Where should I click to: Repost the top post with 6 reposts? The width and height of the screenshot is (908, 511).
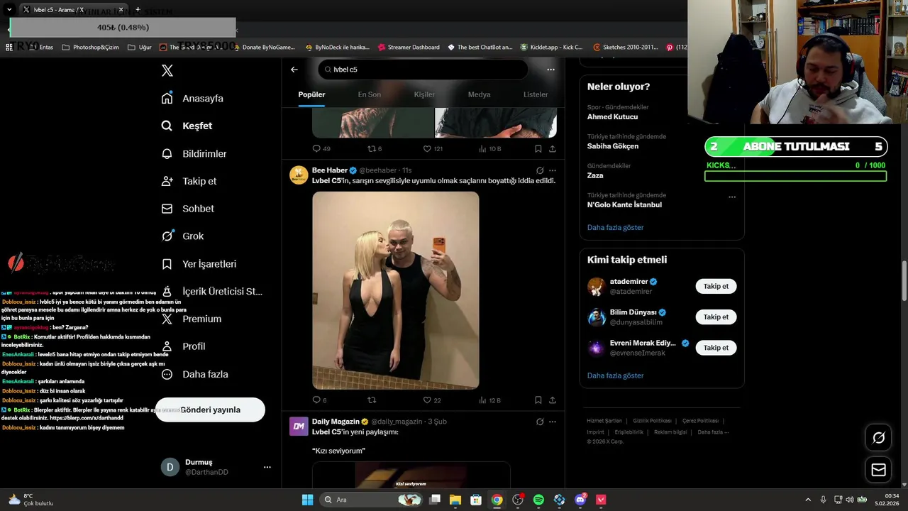click(375, 148)
